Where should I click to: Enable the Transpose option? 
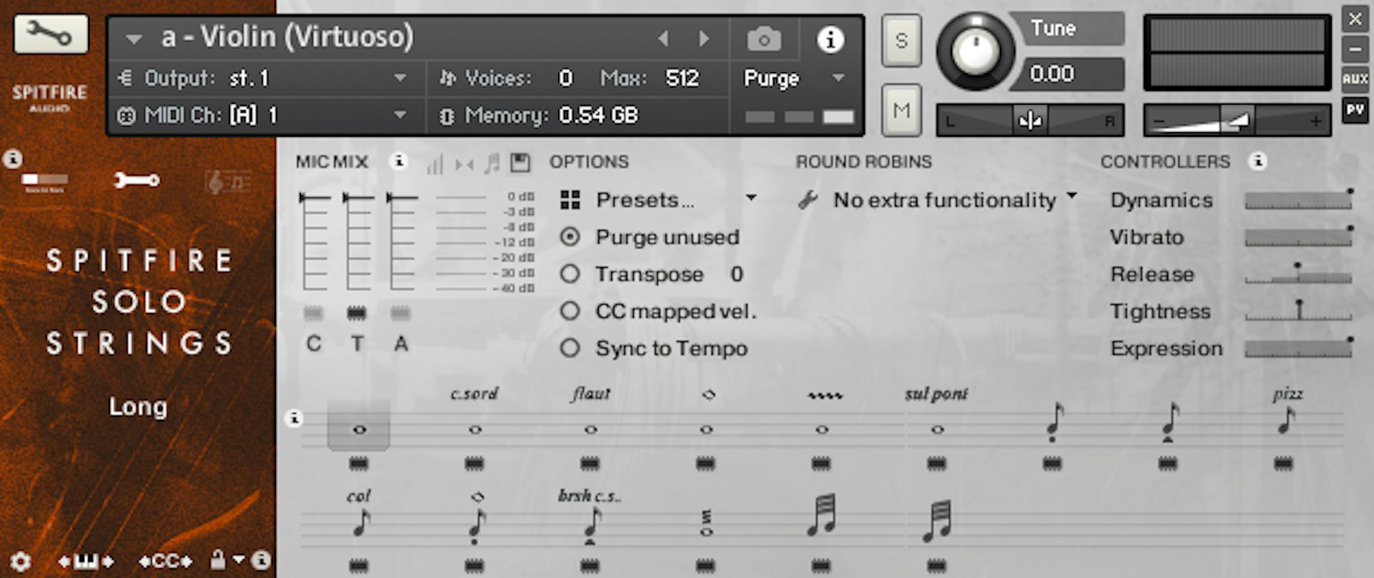570,274
